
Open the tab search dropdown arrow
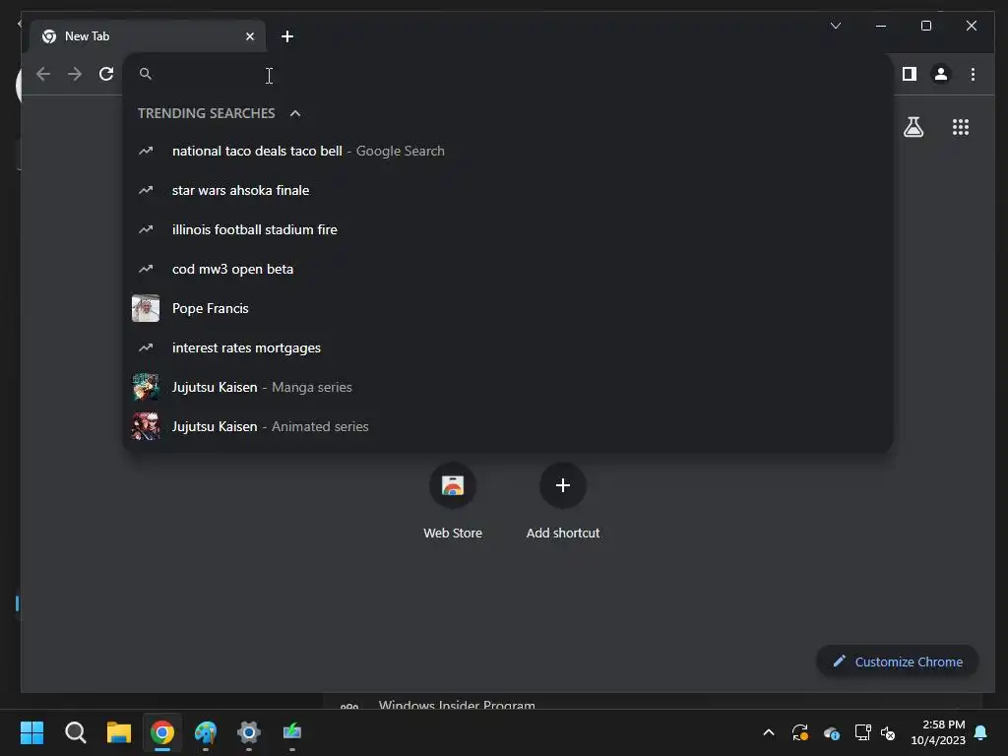click(x=835, y=26)
